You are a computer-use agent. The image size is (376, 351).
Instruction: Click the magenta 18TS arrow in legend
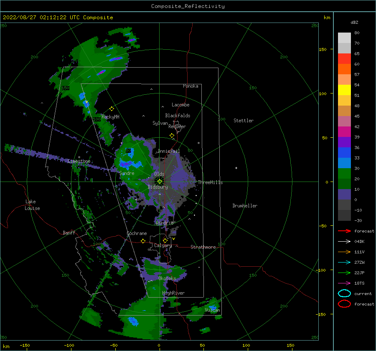click(344, 283)
